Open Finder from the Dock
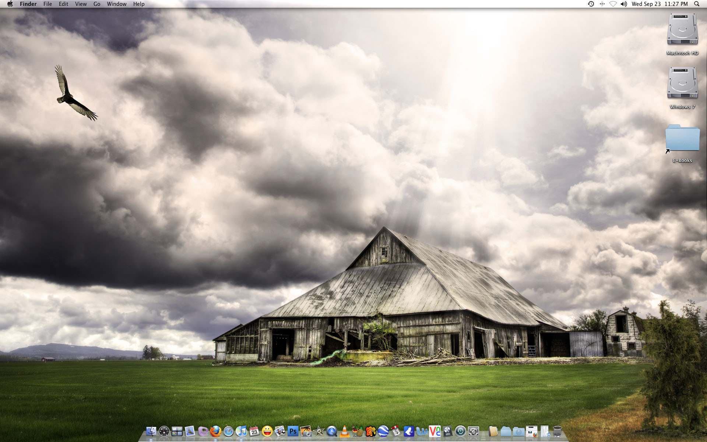This screenshot has height=442, width=707. [151, 431]
